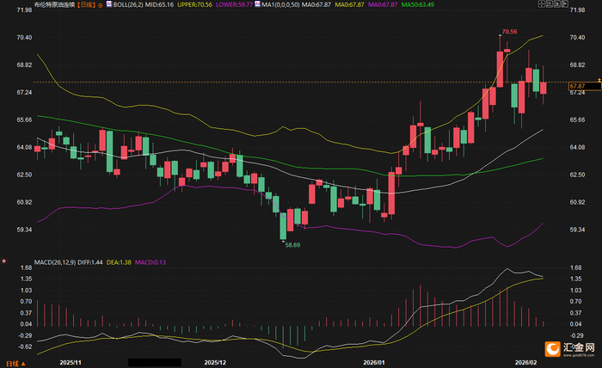The image size is (602, 368).
Task: Click the DEA:1.38 value
Action: point(119,262)
